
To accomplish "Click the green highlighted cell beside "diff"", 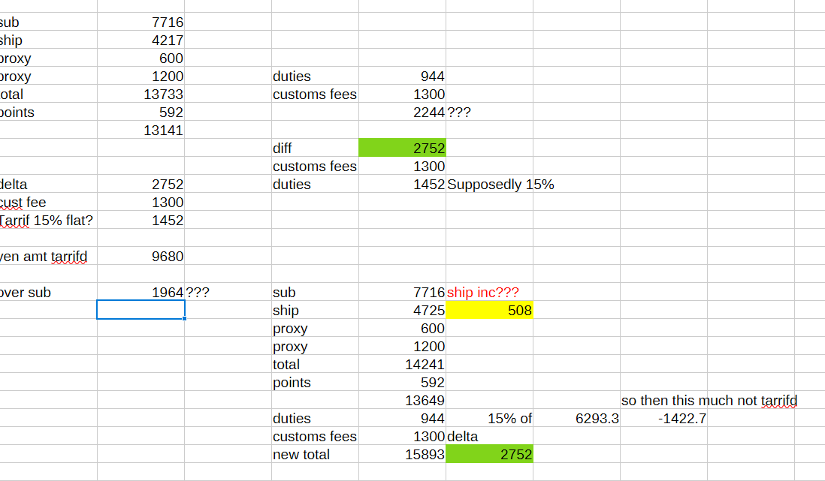I will coord(402,149).
